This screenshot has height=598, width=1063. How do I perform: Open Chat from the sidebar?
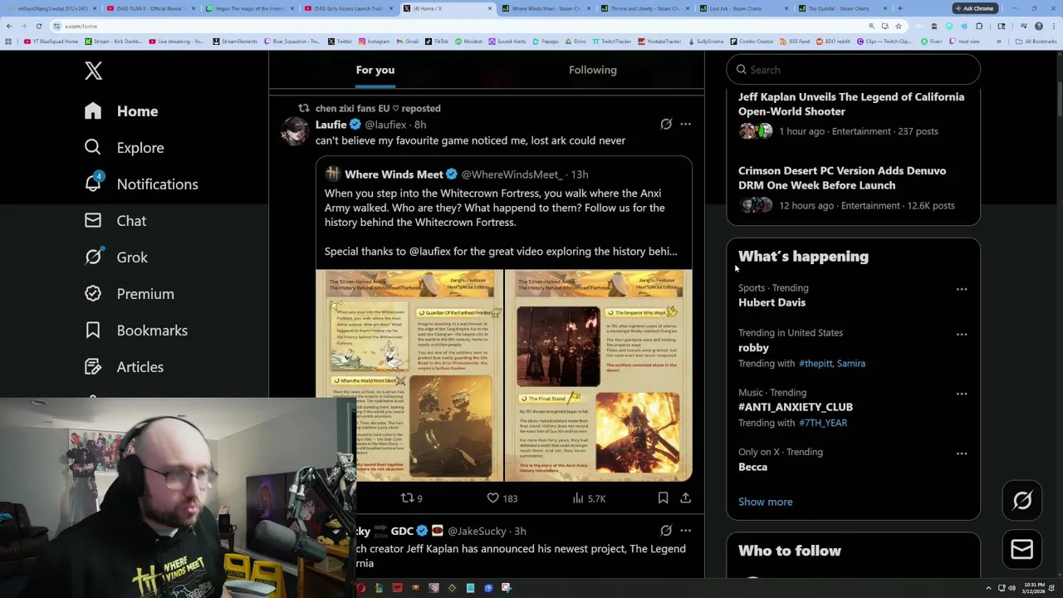115,220
